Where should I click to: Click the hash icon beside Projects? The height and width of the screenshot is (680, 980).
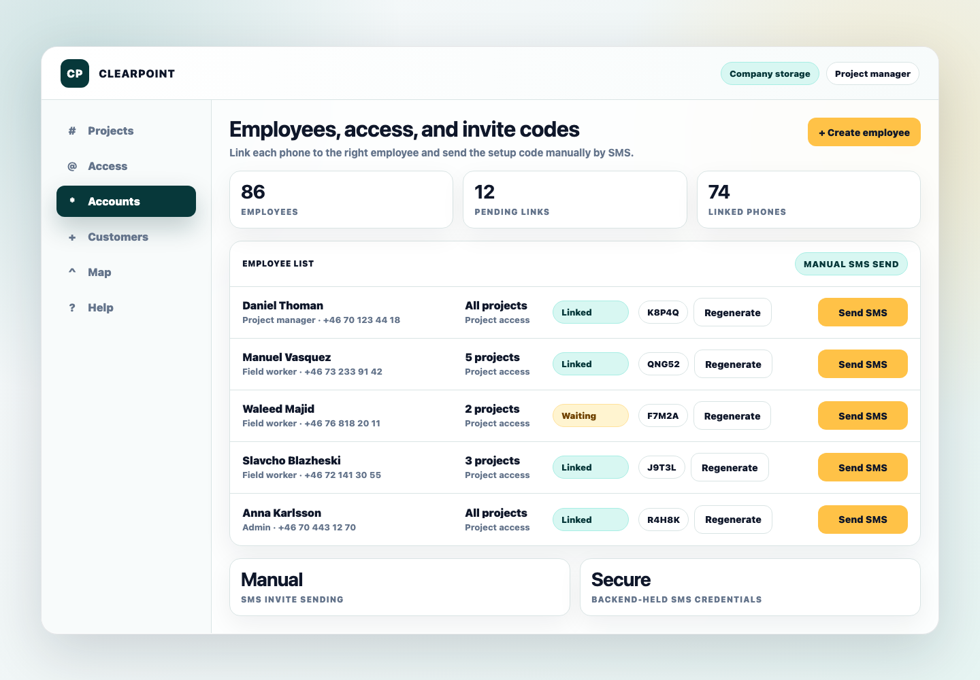point(72,131)
